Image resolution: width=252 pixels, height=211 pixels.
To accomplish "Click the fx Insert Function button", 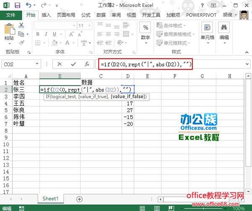I will pyautogui.click(x=87, y=64).
